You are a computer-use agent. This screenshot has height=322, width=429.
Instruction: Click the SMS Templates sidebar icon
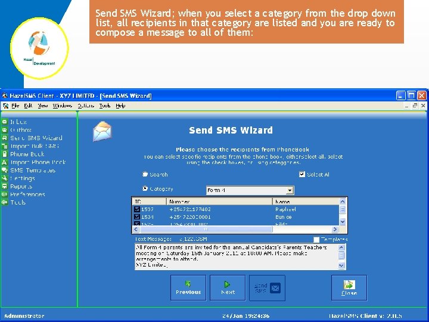[x=4, y=170]
